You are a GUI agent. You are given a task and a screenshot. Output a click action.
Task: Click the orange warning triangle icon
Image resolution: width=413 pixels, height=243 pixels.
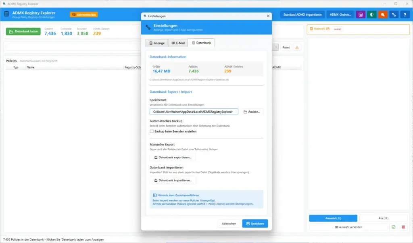pyautogui.click(x=297, y=47)
